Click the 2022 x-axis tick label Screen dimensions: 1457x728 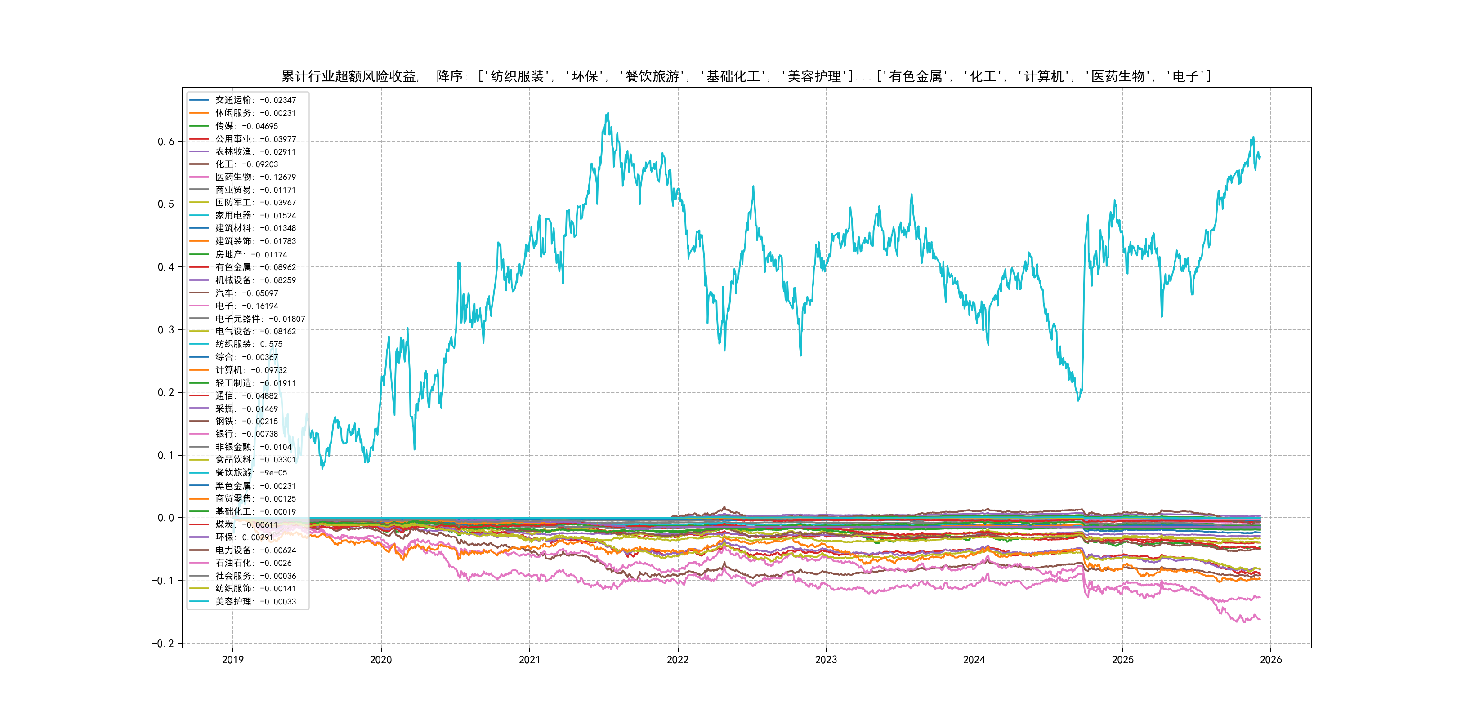click(x=678, y=660)
